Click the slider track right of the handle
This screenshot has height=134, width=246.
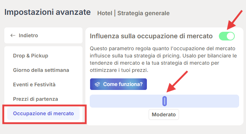[203, 101]
